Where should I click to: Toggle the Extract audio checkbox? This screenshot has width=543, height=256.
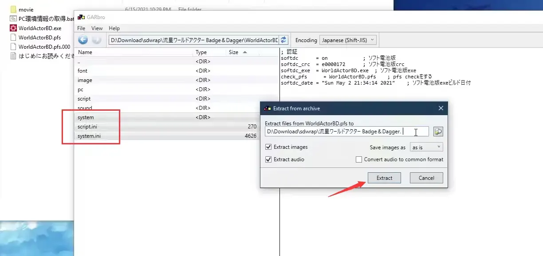268,159
